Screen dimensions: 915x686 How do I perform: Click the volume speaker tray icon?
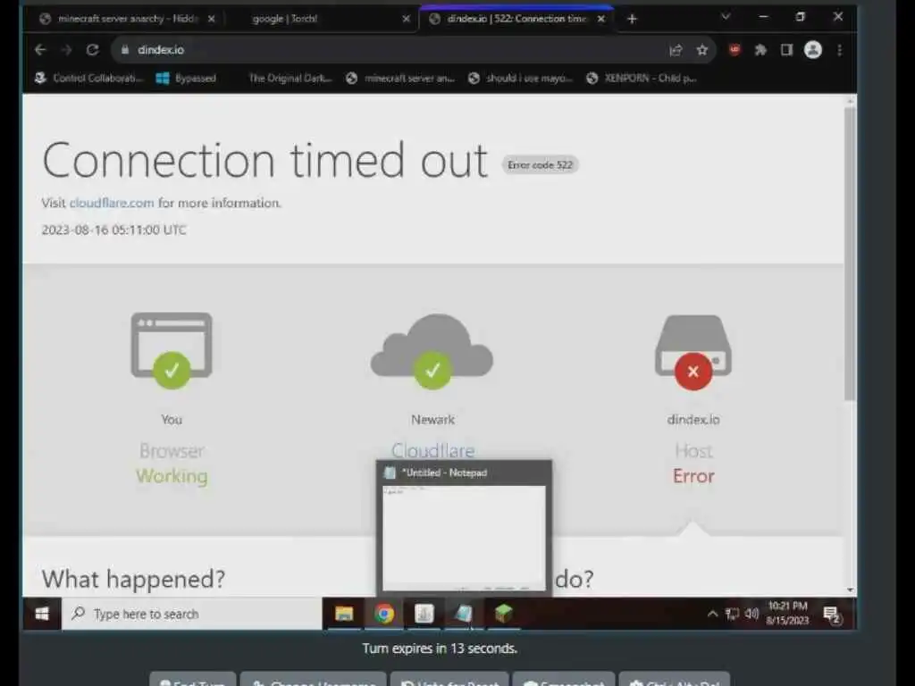tap(752, 614)
